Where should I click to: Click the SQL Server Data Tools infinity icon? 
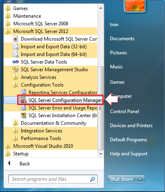16,62
